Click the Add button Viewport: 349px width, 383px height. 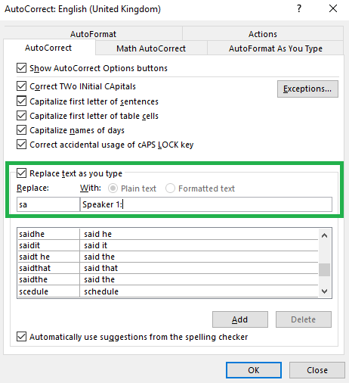[x=240, y=319]
